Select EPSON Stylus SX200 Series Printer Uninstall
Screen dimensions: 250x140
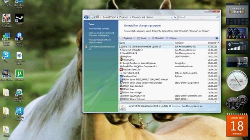coord(168,83)
